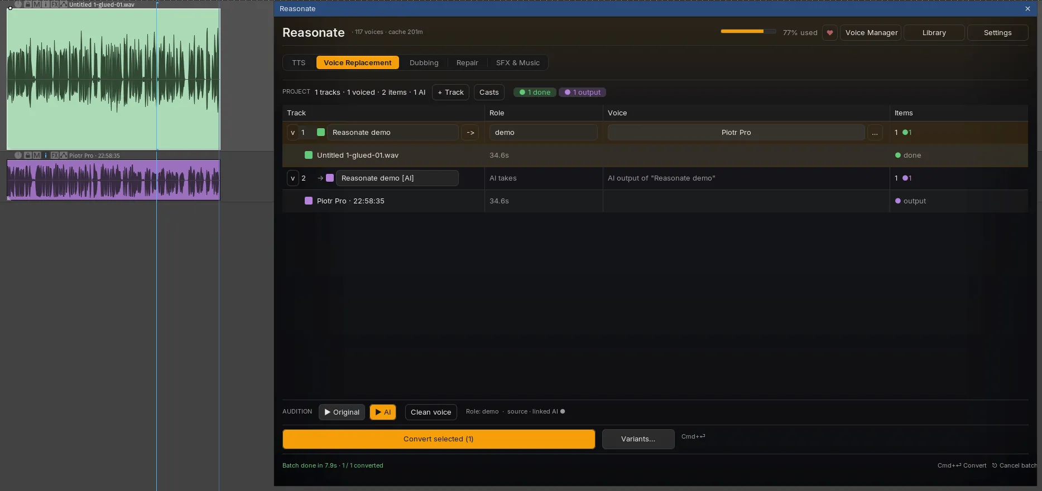Toggle lock icon on Piotr Pro item

click(x=28, y=155)
